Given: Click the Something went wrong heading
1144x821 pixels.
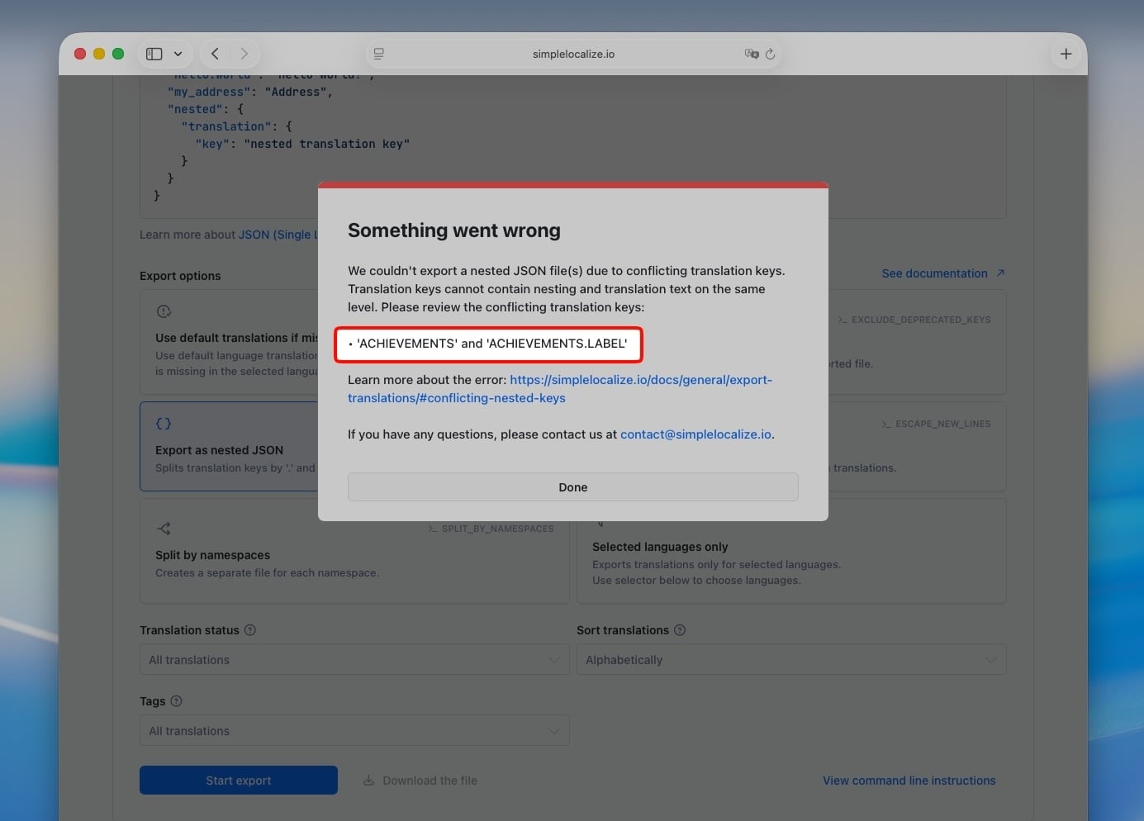Looking at the screenshot, I should (x=453, y=230).
